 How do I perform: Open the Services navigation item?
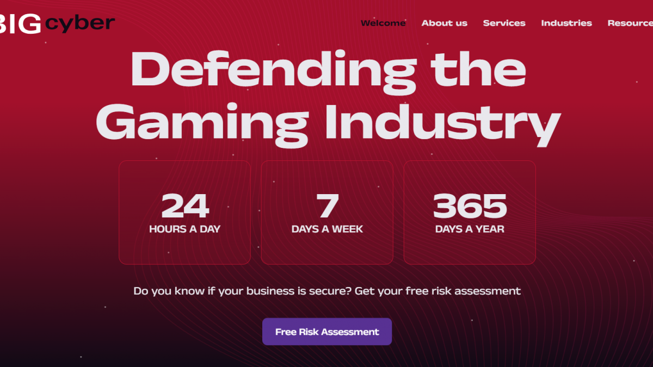[504, 23]
